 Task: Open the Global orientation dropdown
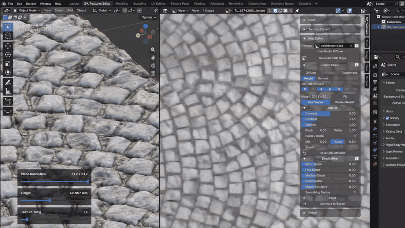point(102,11)
